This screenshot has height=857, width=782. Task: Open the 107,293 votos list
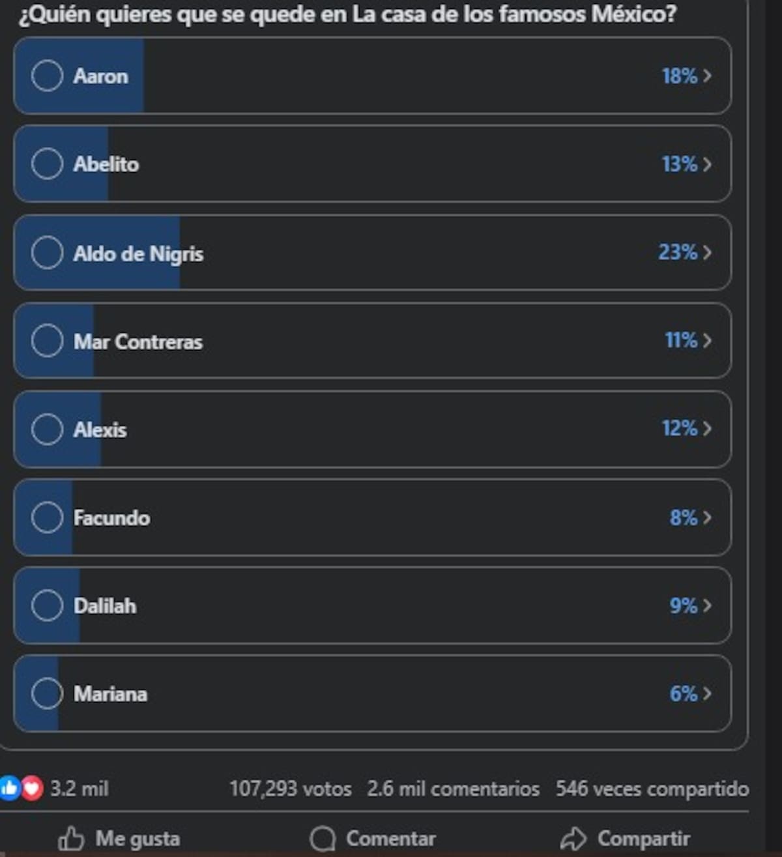click(291, 789)
